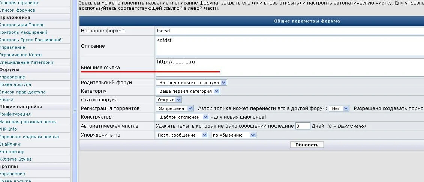The image size is (424, 182).
Task: Click inside the Описание text area
Action: tap(290, 46)
